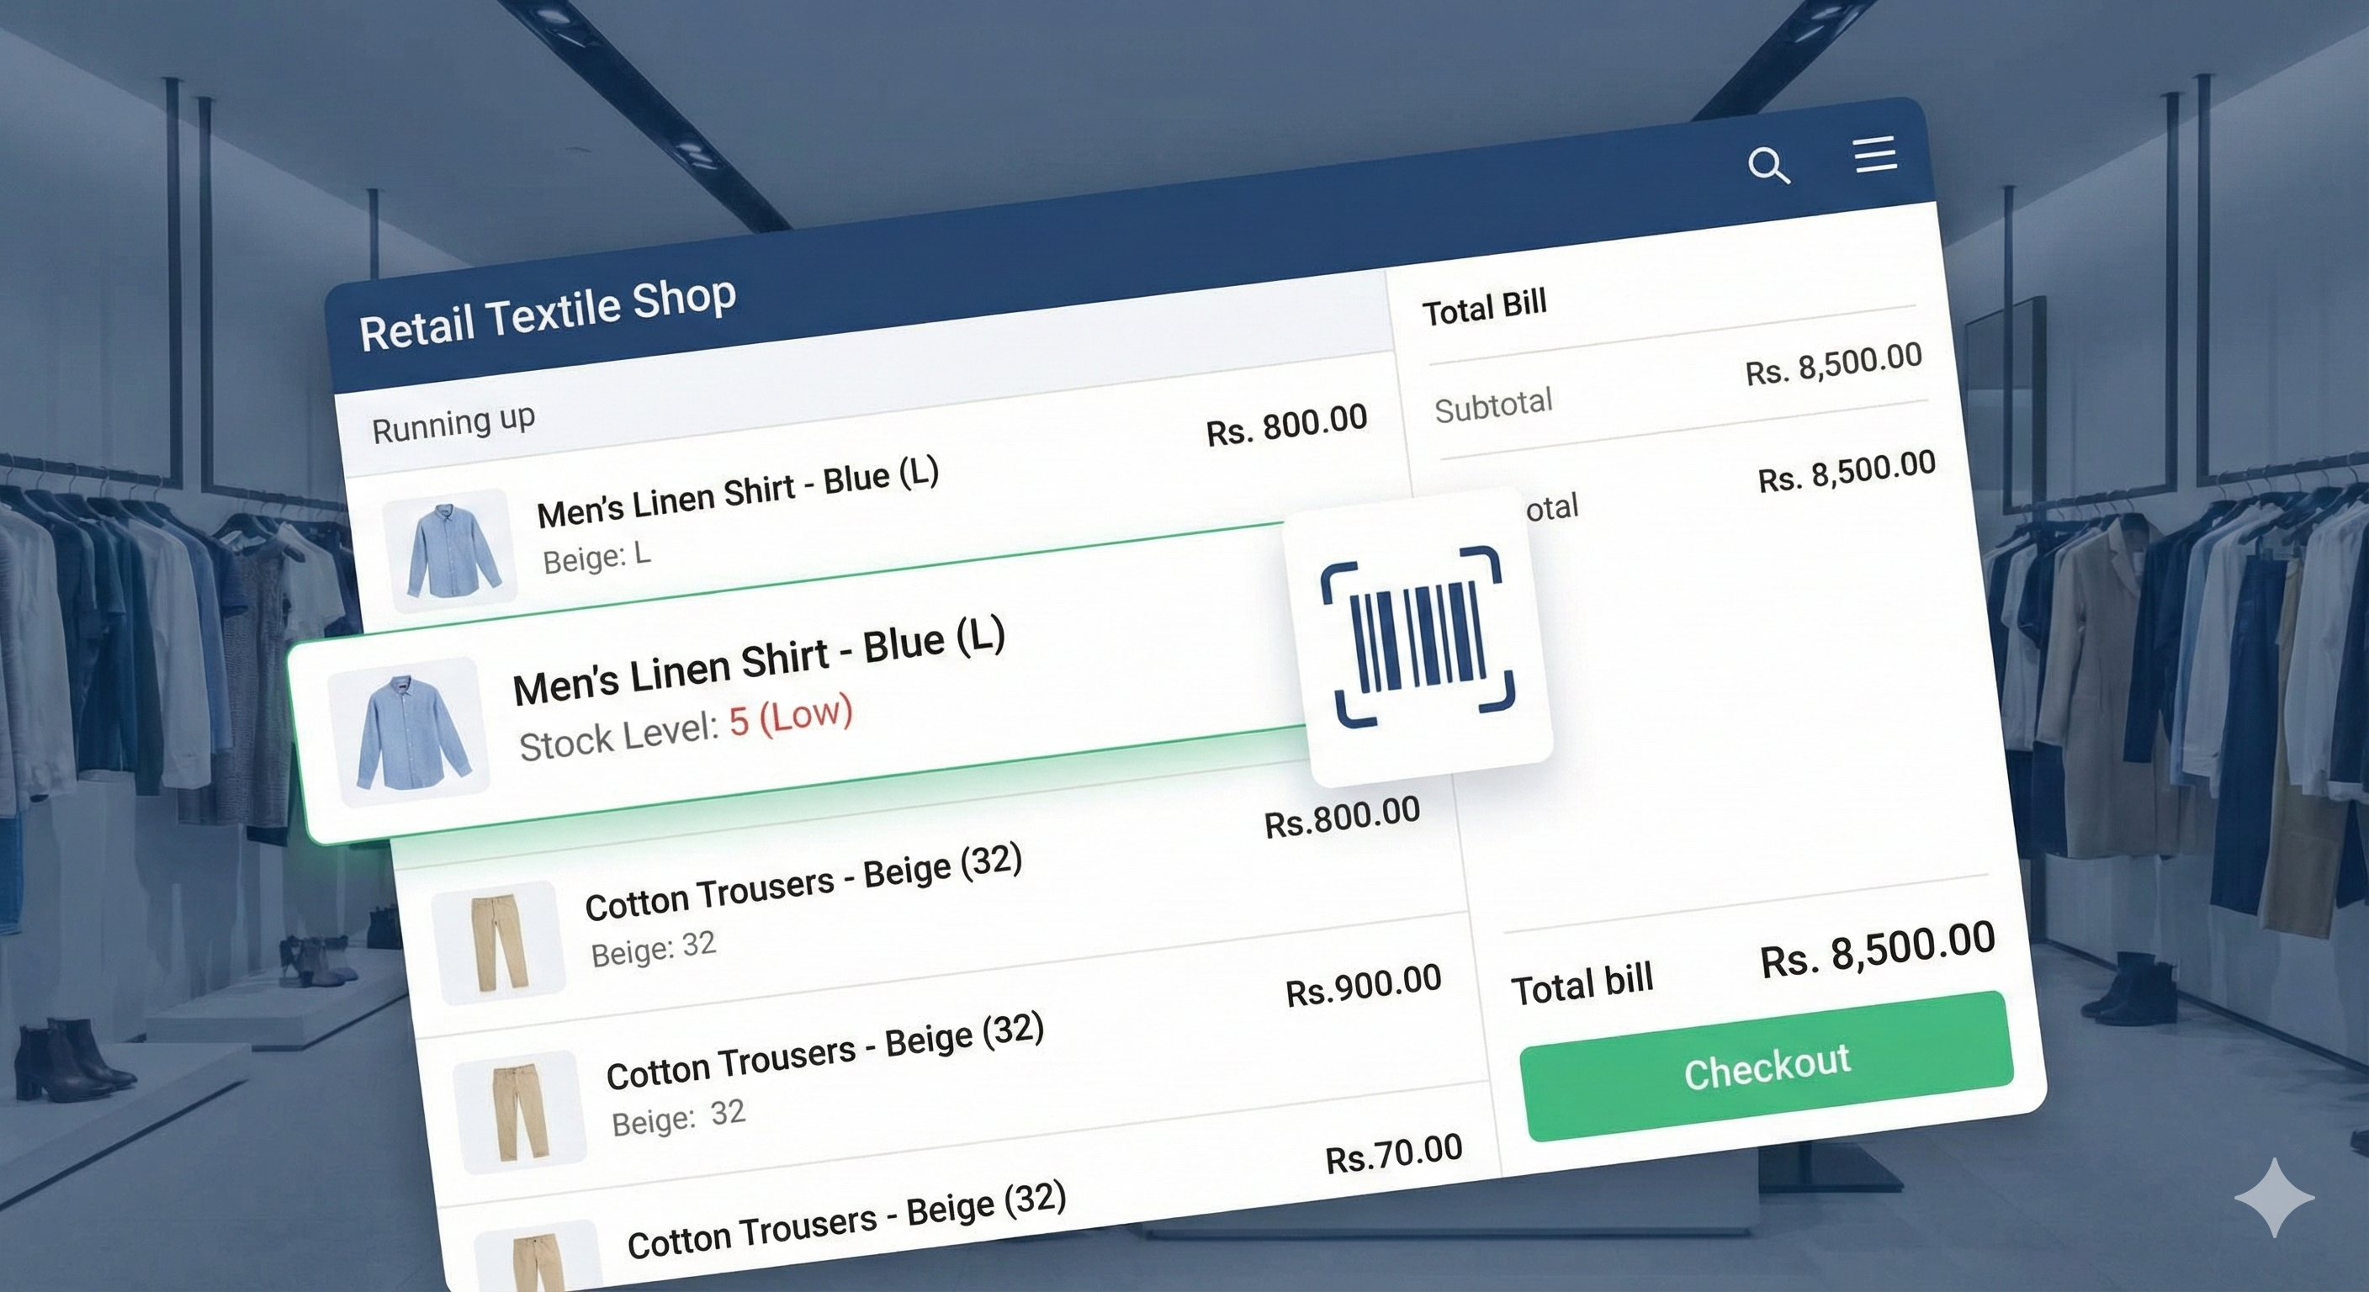
Task: Click blue shirt thumbnail in first row
Action: [x=450, y=550]
